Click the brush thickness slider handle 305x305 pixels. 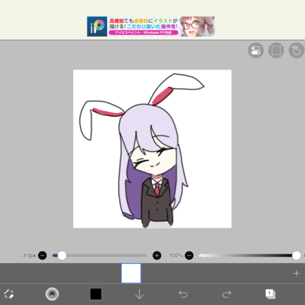62,255
